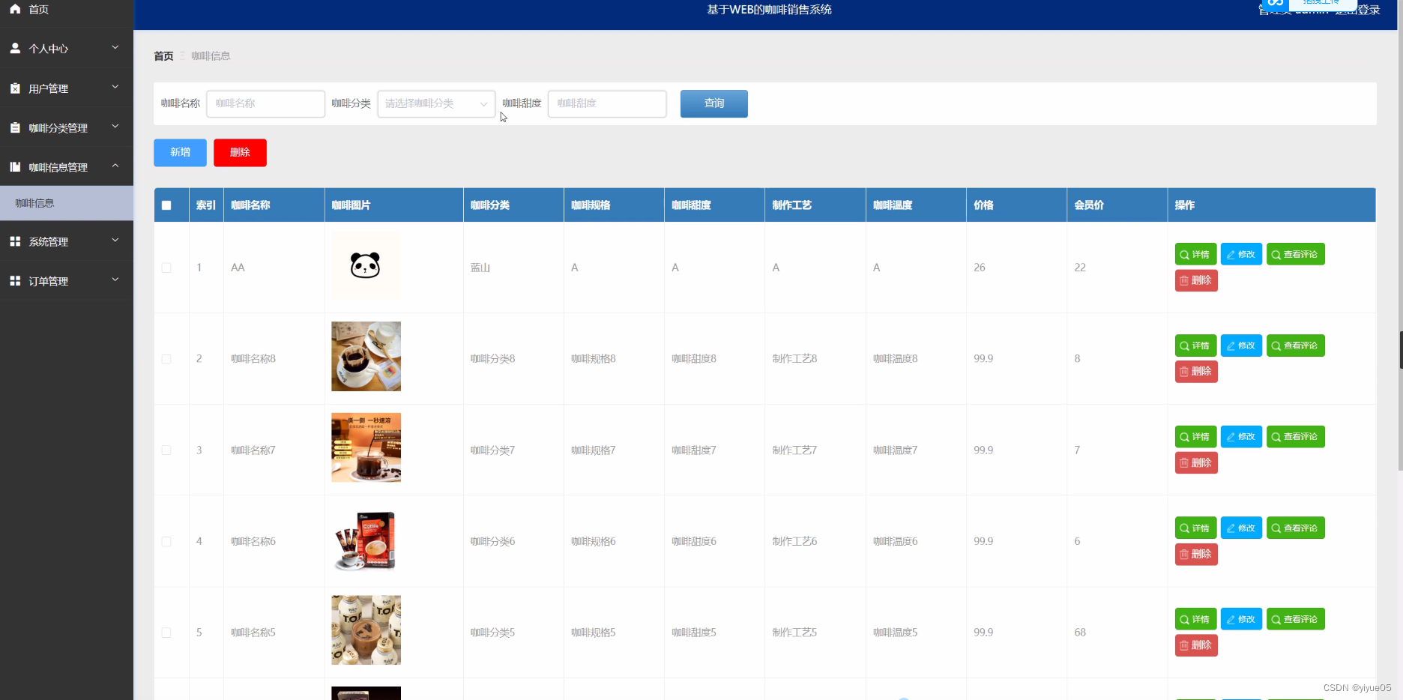Toggle the select-all checkbox in table header

[166, 205]
